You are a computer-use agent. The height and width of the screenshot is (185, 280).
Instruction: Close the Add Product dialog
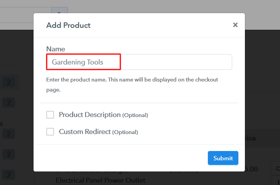pos(235,25)
